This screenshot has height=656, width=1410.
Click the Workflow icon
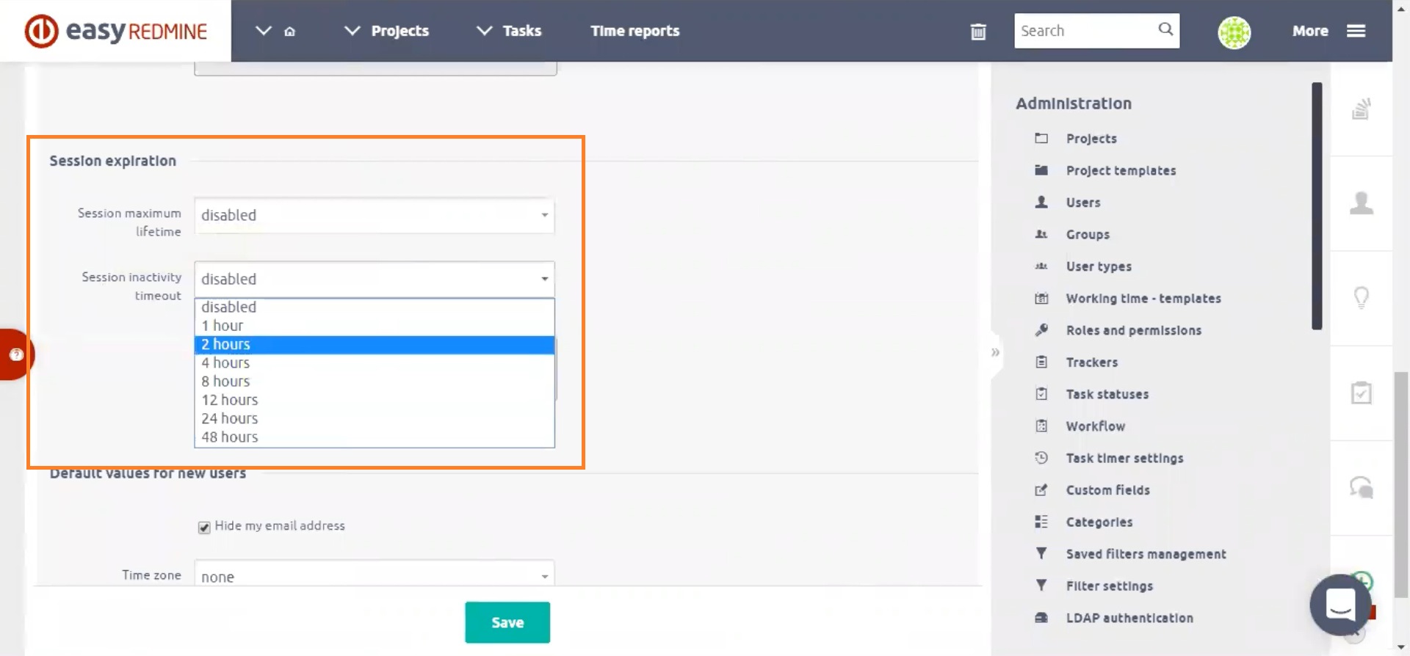pos(1041,426)
